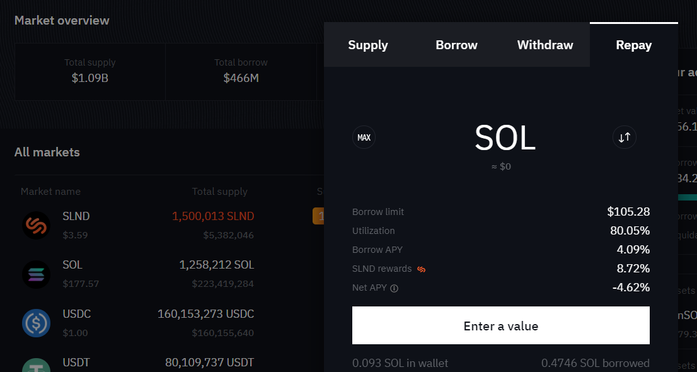Click the $105.28 borrow limit value
This screenshot has height=372, width=697.
[x=628, y=212]
